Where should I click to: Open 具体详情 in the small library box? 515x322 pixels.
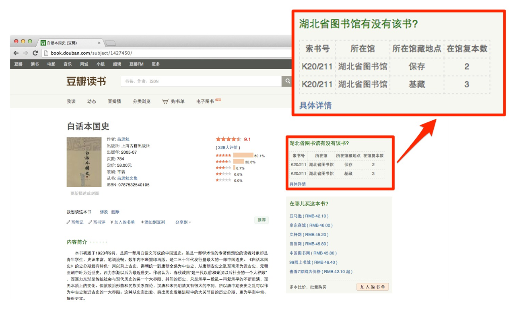tap(298, 184)
